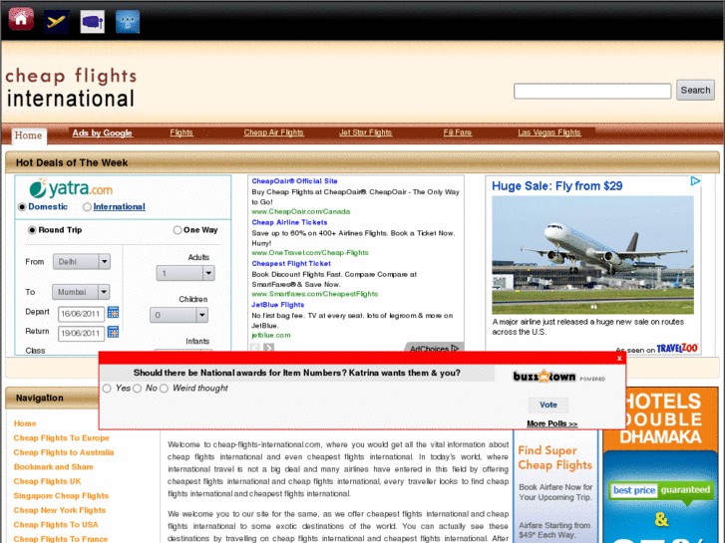Click the yatra.com logo
This screenshot has width=725, height=543.
[71, 188]
